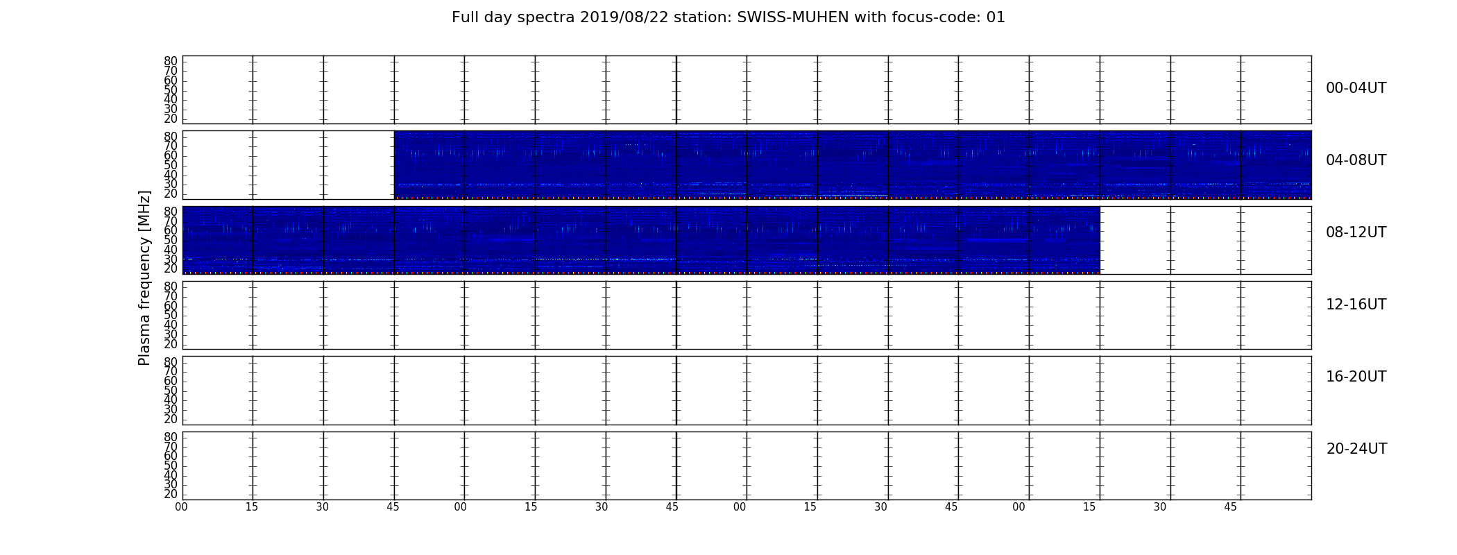Click the empty 20-24UT spectrum panel
The image size is (1457, 555).
click(x=747, y=466)
